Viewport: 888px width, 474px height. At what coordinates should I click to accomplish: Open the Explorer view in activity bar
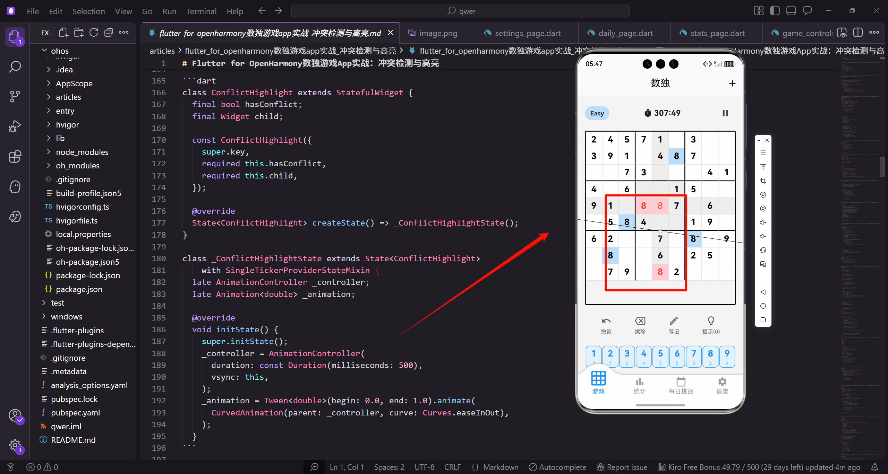pos(15,36)
